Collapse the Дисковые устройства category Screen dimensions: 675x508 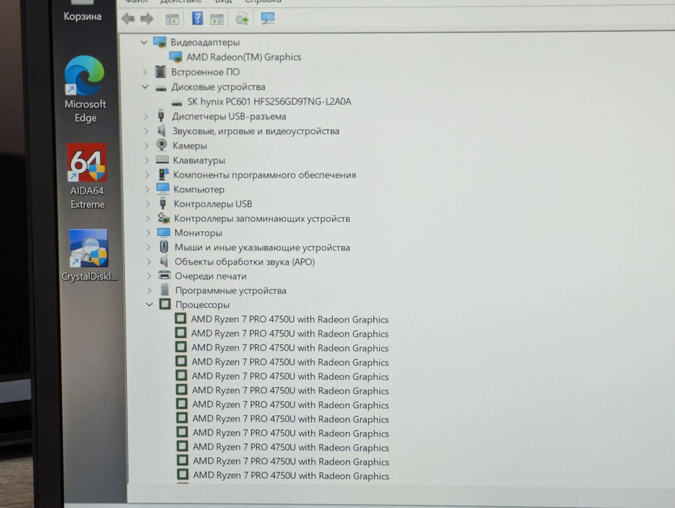[145, 86]
